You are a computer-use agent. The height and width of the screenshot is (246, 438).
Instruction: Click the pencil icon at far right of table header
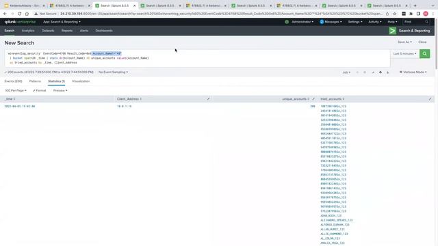430,99
